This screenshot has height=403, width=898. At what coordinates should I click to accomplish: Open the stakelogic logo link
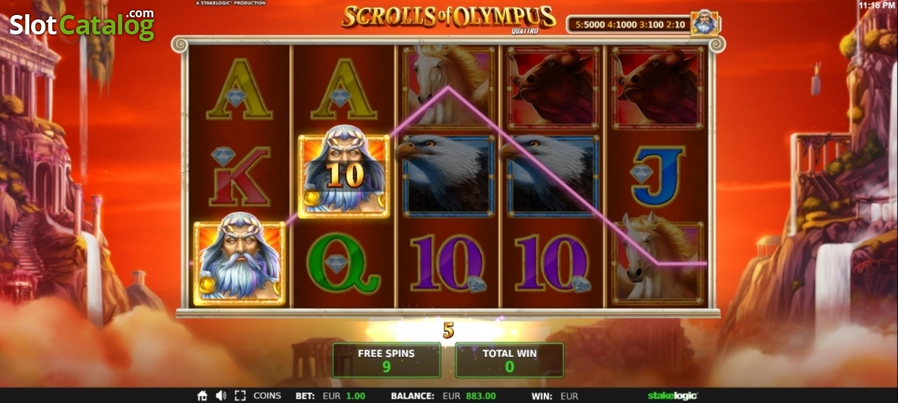672,396
